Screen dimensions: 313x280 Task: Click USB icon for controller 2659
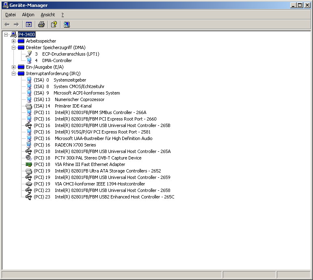[29, 177]
